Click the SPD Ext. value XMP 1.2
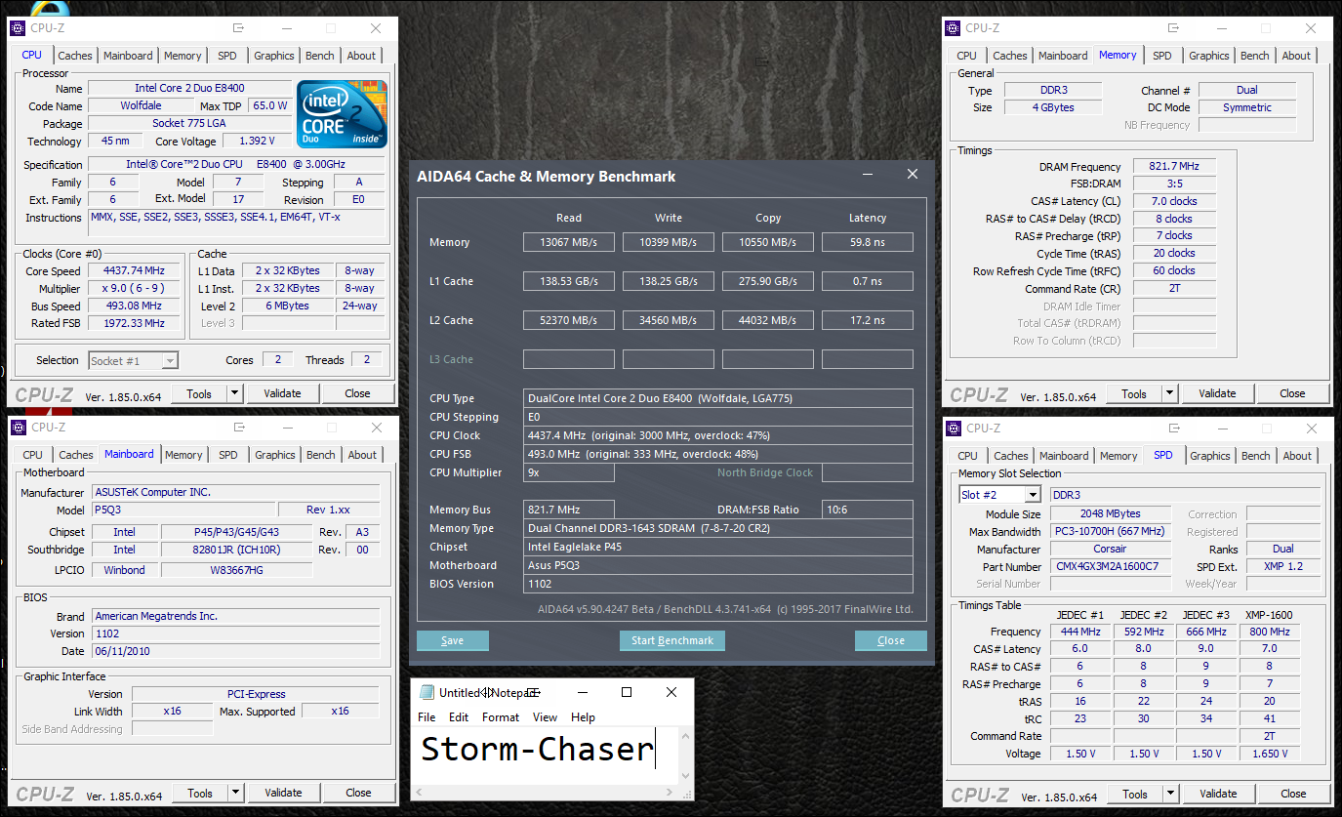1342x817 pixels. coord(1283,566)
